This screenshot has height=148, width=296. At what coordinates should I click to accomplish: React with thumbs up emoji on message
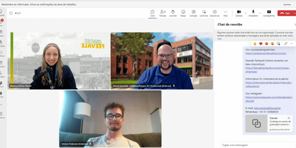pos(255,44)
